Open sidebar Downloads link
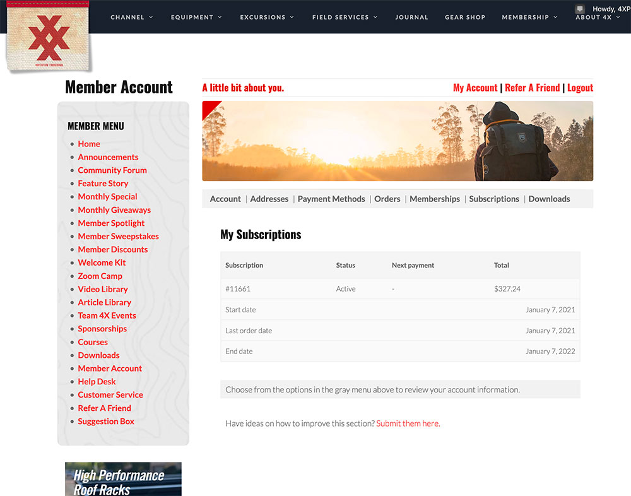 (98, 355)
